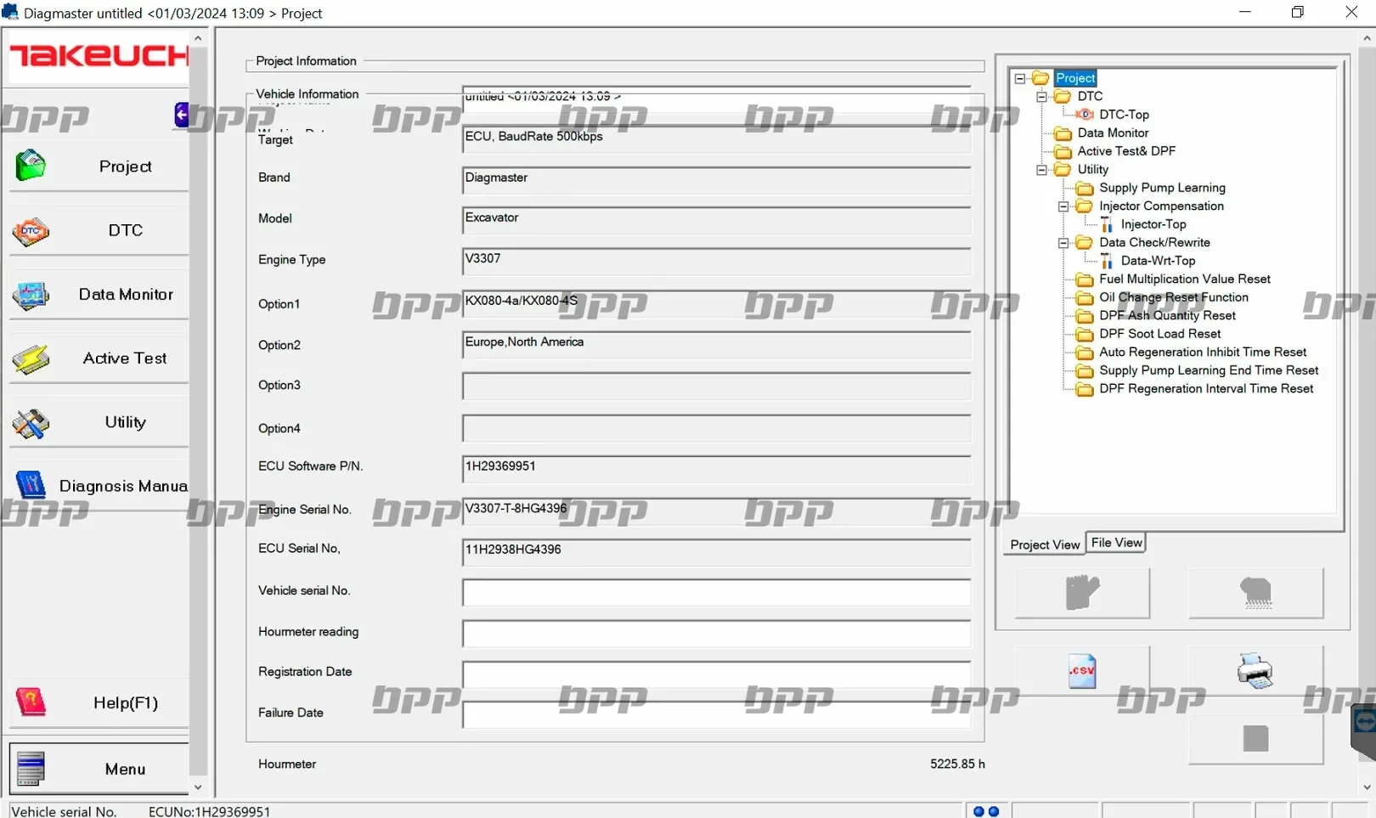The width and height of the screenshot is (1376, 818).
Task: Open the Utility tools icon
Action: coord(31,423)
